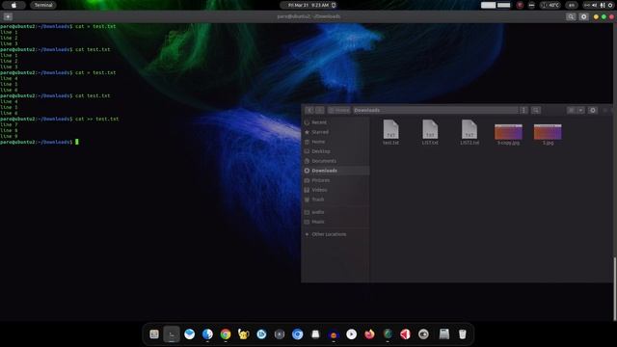Open the yellow teapot app in dock

244,334
